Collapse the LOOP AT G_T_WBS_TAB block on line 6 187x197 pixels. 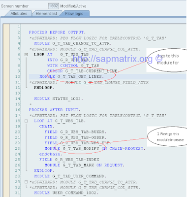pyautogui.click(x=26, y=55)
